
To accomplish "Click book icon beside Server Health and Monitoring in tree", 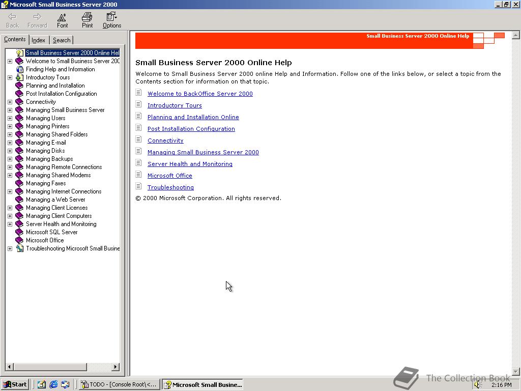I will coord(20,224).
